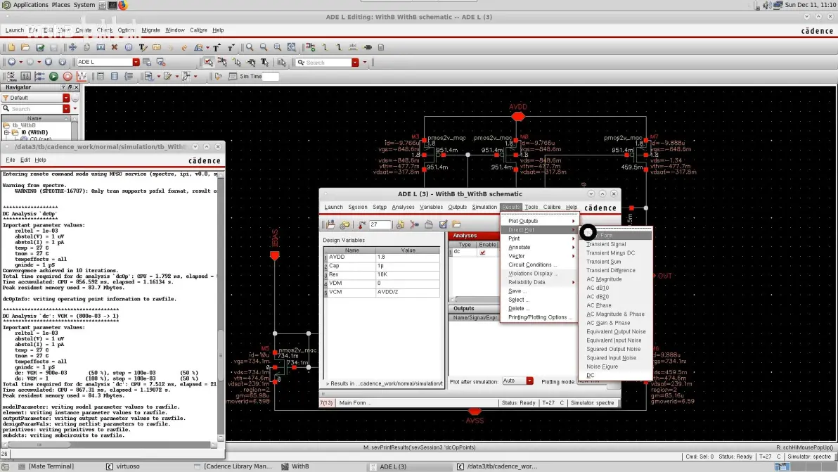Open File menu in simulation log window
Viewport: 838px width, 472px height.
(x=10, y=160)
